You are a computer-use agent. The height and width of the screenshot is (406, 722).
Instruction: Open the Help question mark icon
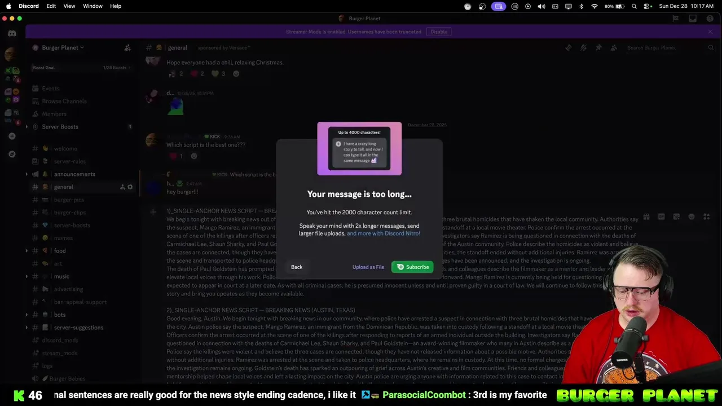pos(710,19)
